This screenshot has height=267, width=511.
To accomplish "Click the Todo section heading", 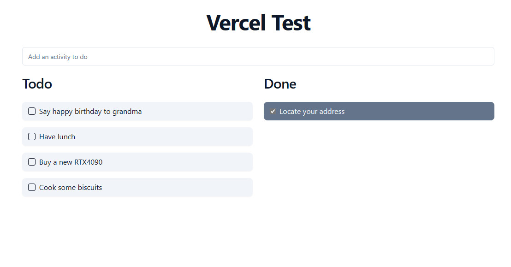I will pos(37,84).
